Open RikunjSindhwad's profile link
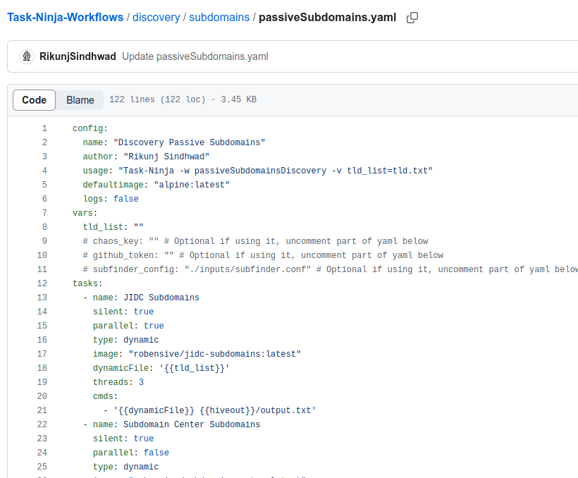578x478 pixels. 78,56
